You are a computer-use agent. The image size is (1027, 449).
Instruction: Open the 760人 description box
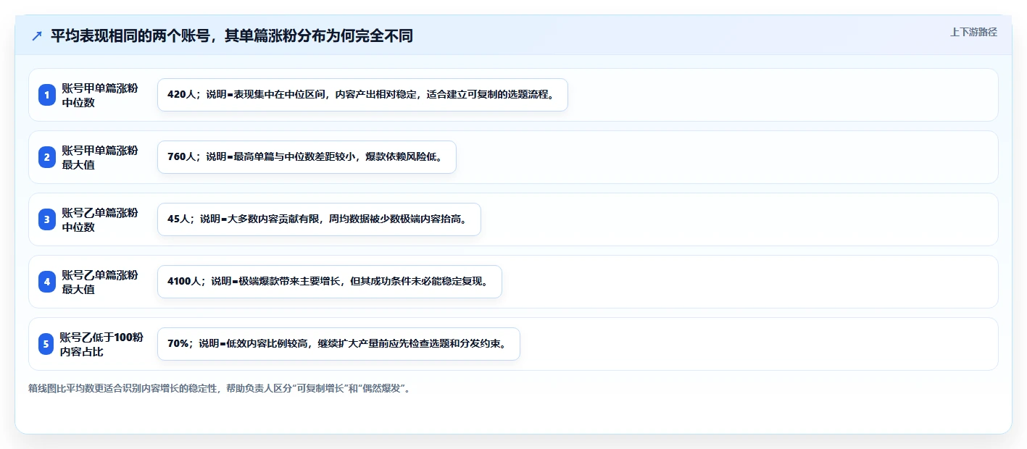click(x=307, y=157)
